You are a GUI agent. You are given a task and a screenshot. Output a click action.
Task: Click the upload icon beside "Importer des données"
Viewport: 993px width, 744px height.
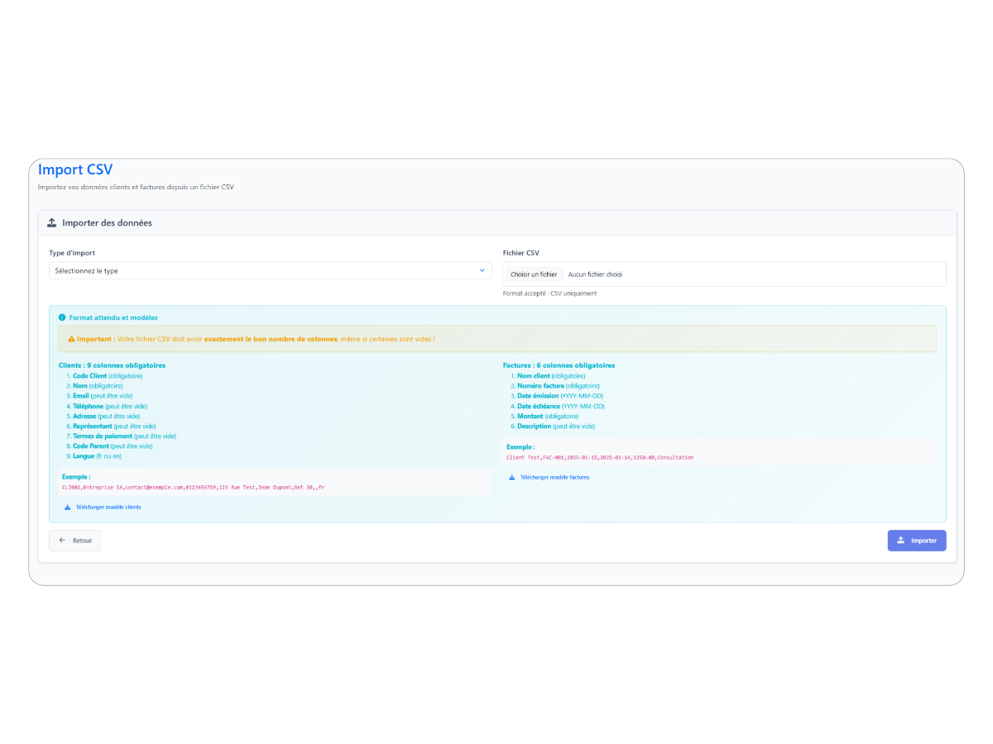(x=52, y=222)
